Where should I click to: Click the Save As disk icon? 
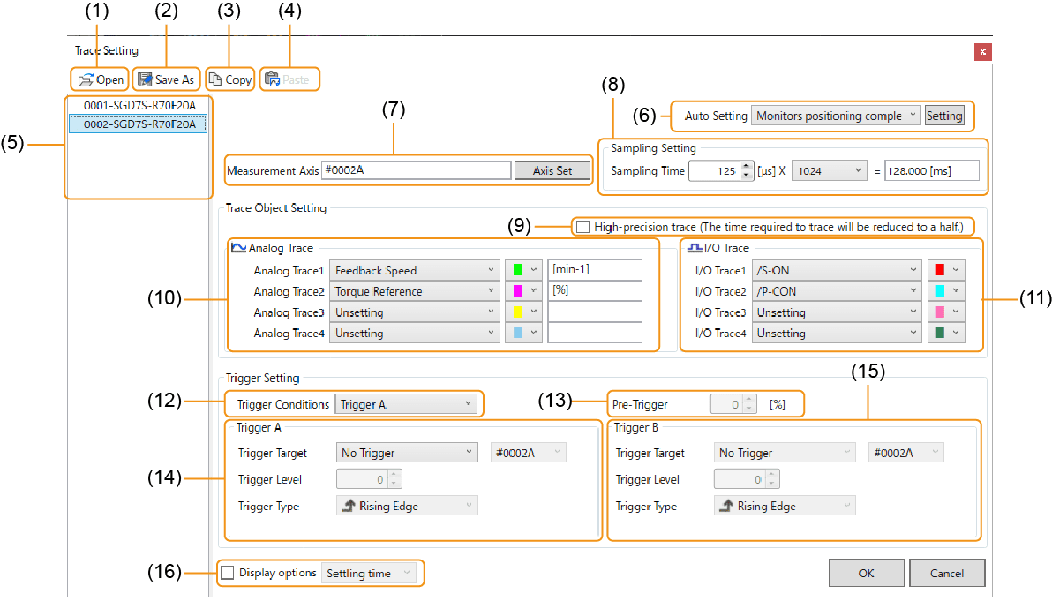coord(145,79)
